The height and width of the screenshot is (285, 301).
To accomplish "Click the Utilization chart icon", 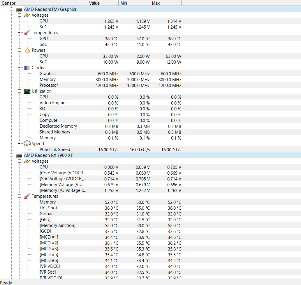I will (27, 91).
